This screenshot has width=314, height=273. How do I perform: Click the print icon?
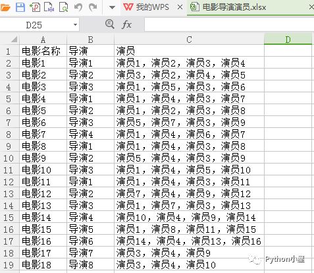point(49,7)
